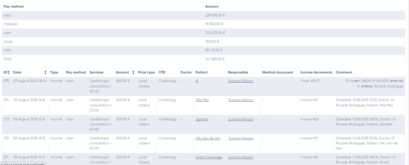Screen dimensions: 409x165
Task: Sort records using the Date arrow icon
Action: [x=46, y=73]
